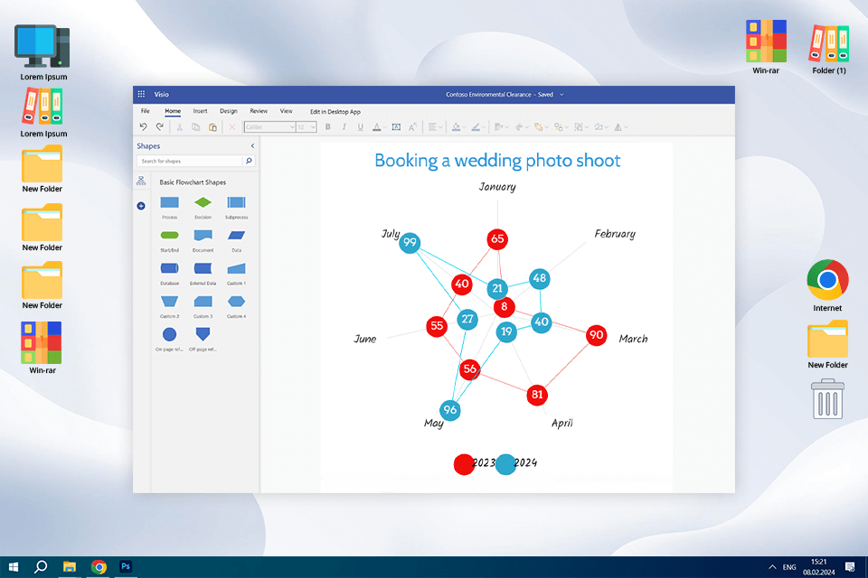Select the On-page reference circle shape
Screen dimensions: 868x578
point(169,334)
